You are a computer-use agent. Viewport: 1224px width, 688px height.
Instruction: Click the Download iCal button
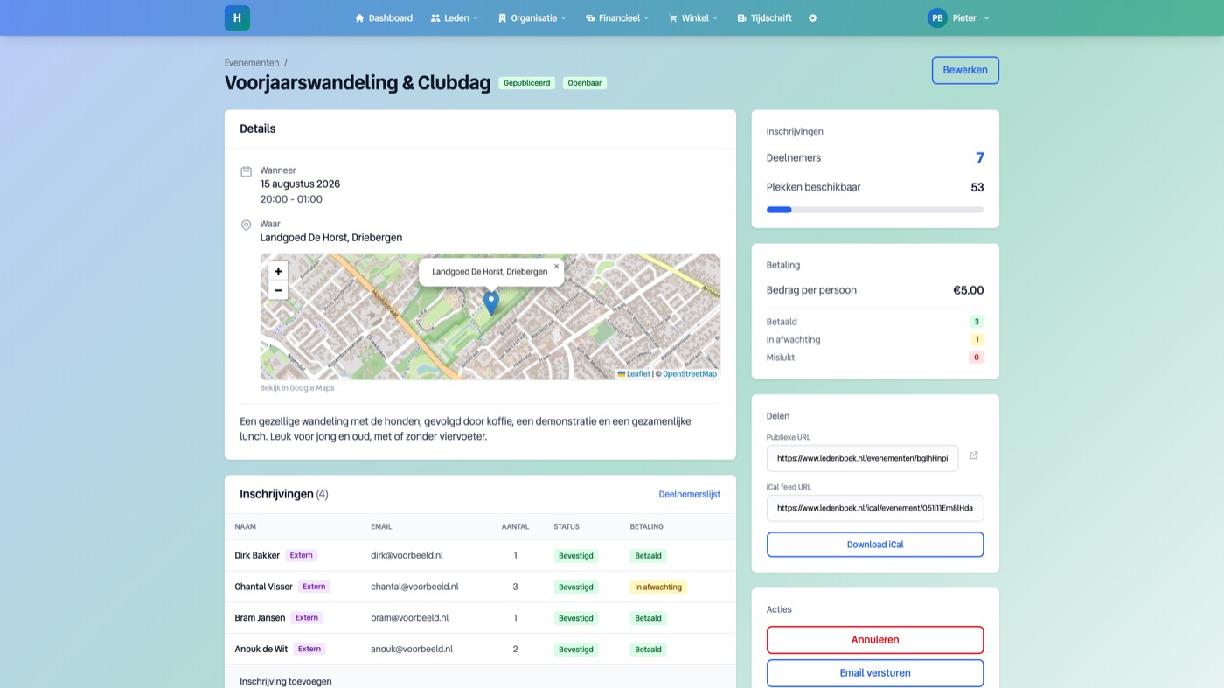(x=875, y=545)
